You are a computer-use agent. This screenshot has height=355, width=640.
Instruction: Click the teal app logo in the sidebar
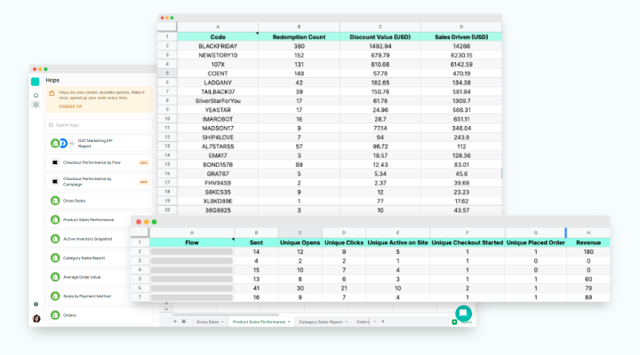(x=35, y=82)
